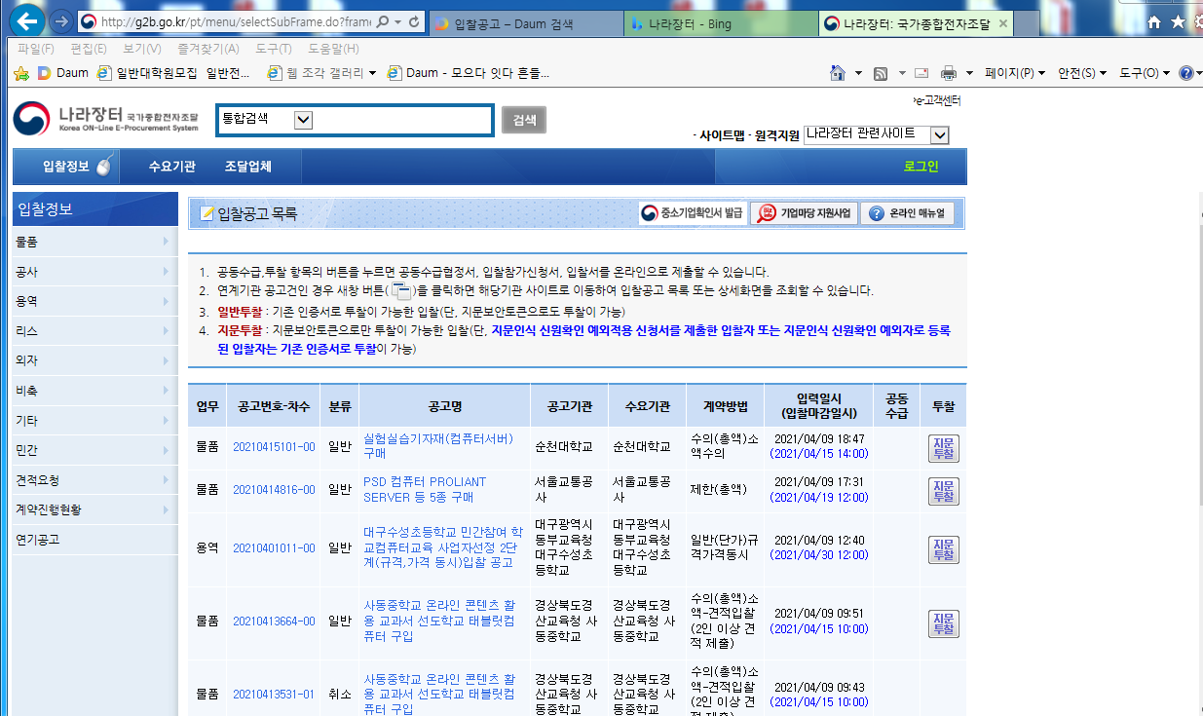This screenshot has width=1203, height=716.
Task: Close the 나라장터: 국가종합전자조달 tab
Action: pos(1004,23)
